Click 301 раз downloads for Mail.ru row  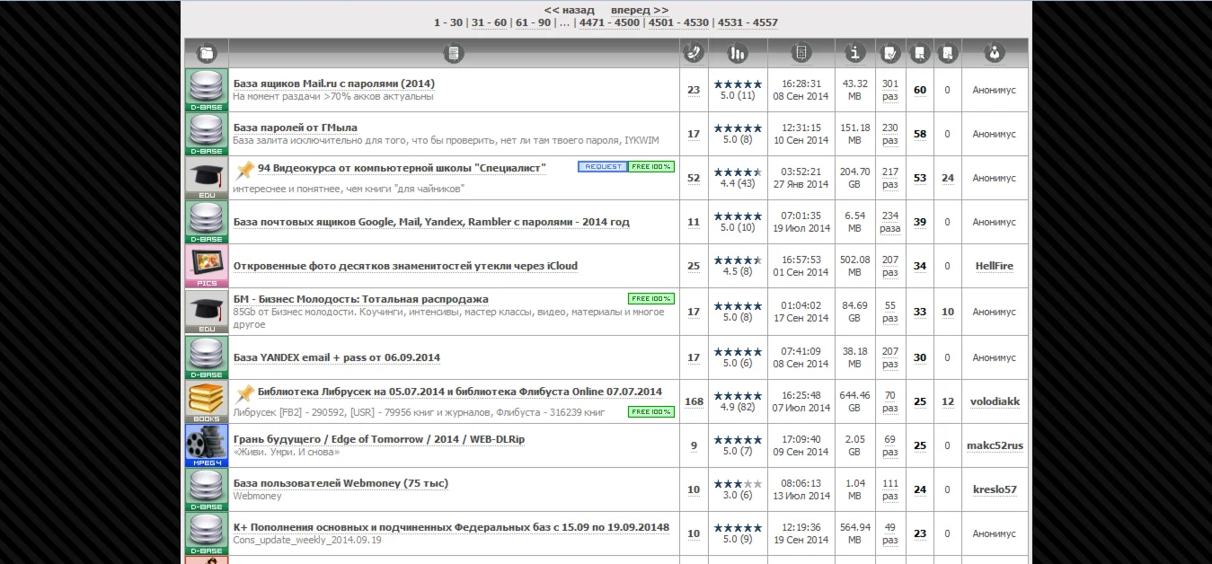(x=890, y=90)
